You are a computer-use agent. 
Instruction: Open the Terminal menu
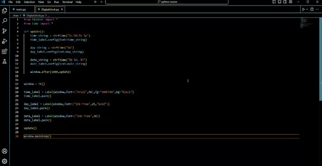click(x=68, y=2)
